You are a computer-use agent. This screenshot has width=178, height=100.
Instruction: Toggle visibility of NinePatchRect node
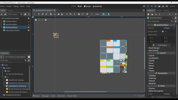point(29,21)
